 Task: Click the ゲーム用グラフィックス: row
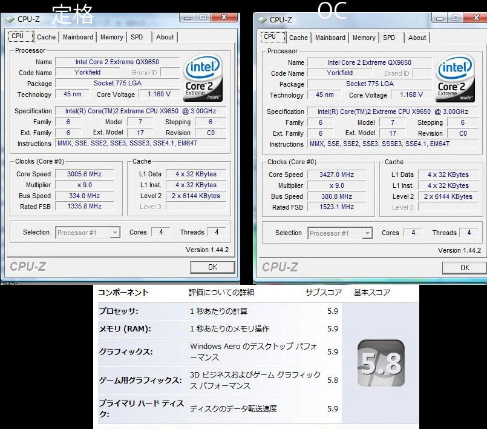[x=220, y=380]
